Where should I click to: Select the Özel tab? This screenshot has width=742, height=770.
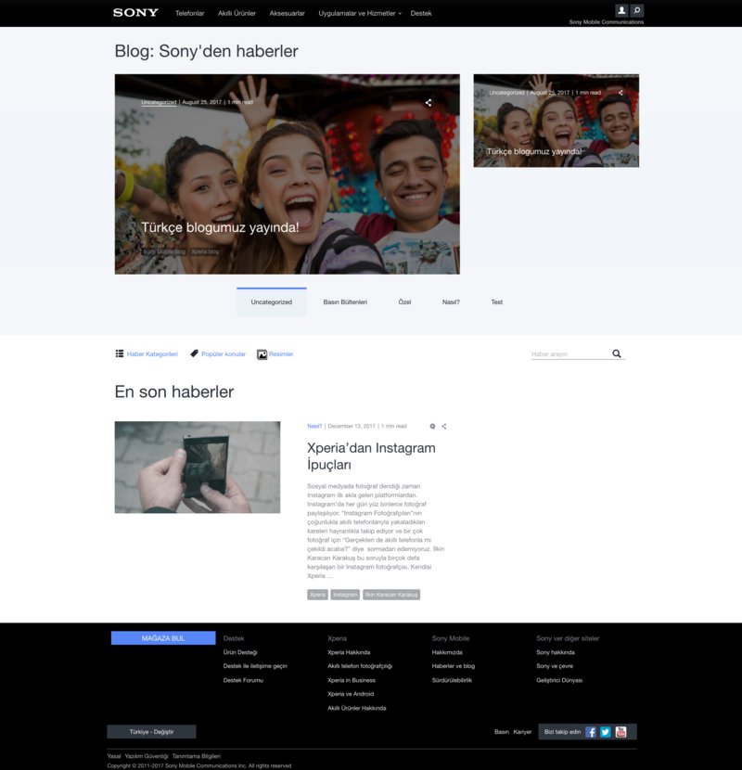pos(404,302)
